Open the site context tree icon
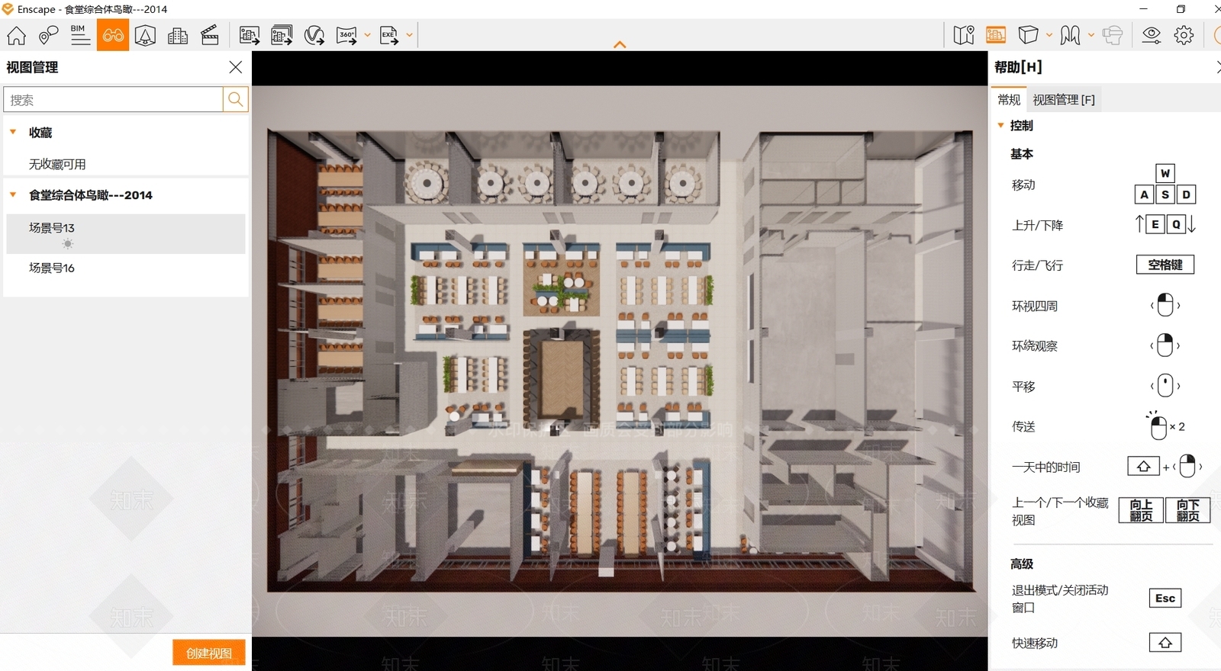 145,35
